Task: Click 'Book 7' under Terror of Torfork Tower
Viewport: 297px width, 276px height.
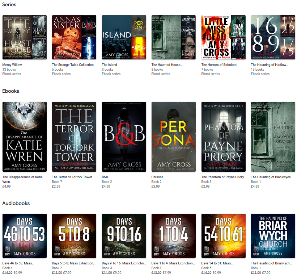Action: click(x=57, y=182)
